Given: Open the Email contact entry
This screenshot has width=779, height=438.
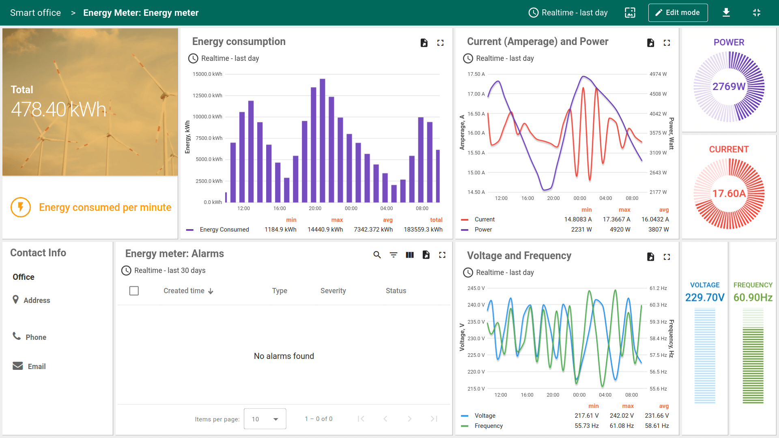Looking at the screenshot, I should point(37,366).
